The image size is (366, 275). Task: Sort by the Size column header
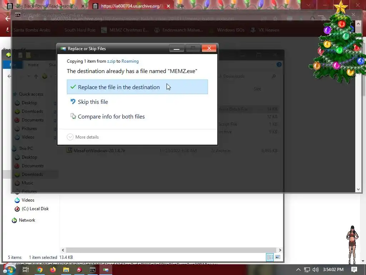(257, 89)
